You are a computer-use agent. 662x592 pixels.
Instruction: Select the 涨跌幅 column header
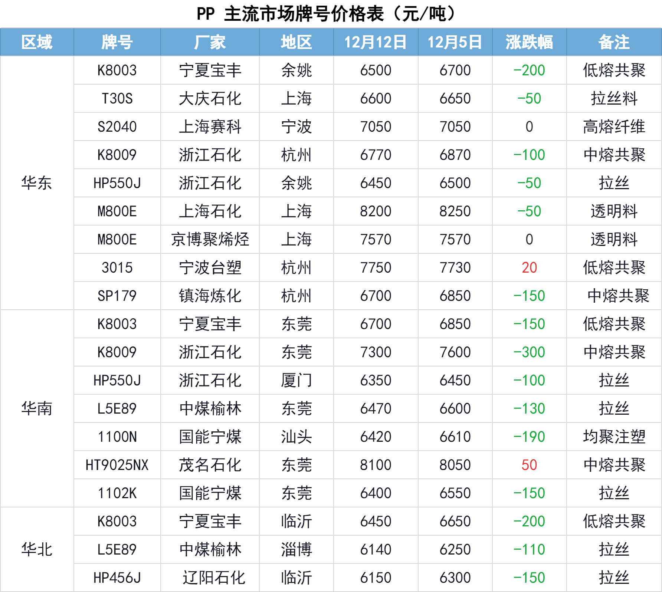(529, 42)
